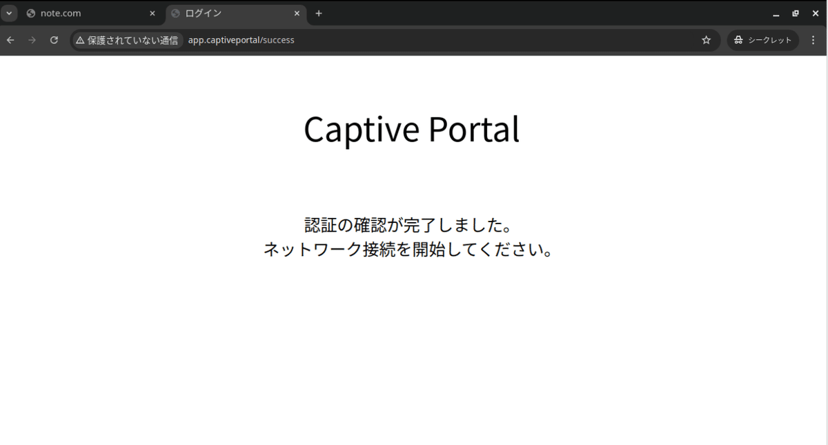Click the シークレット incognito badge
The image size is (828, 445).
[x=762, y=40]
